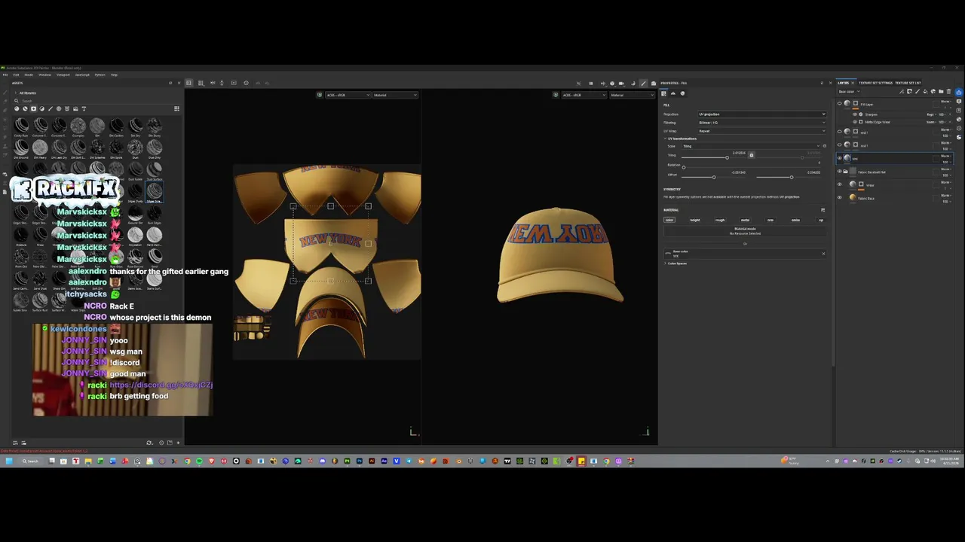
Task: Filter assets by materials sphere icon
Action: (x=17, y=108)
